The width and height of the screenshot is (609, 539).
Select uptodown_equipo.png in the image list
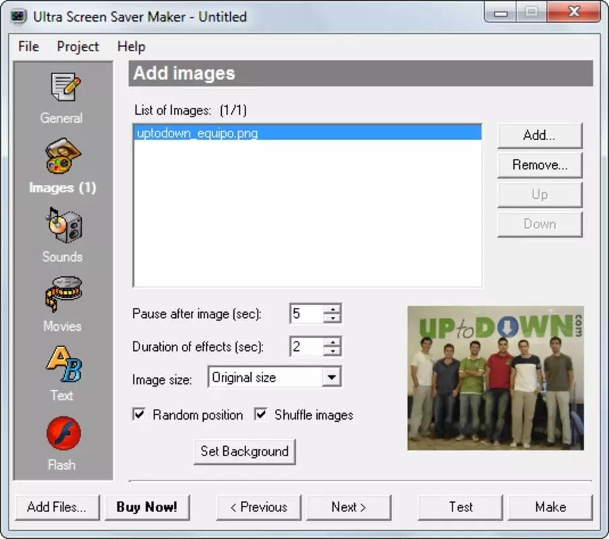pos(308,133)
